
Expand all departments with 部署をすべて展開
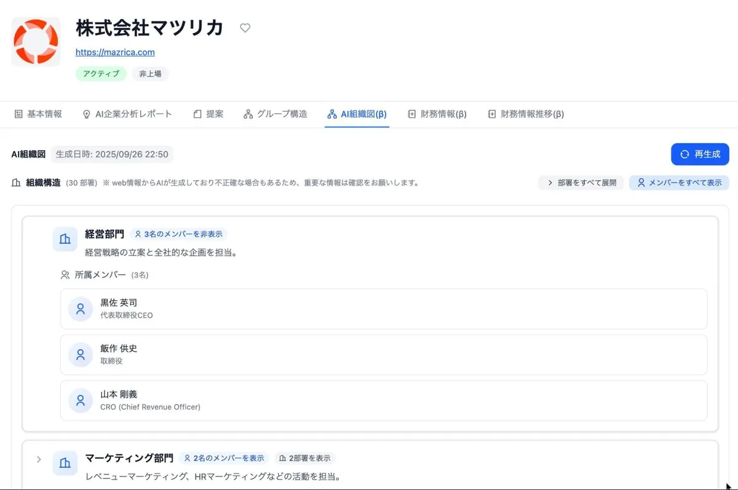pos(581,183)
